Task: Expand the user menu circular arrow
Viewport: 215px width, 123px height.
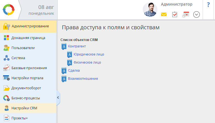Action: 197,15
